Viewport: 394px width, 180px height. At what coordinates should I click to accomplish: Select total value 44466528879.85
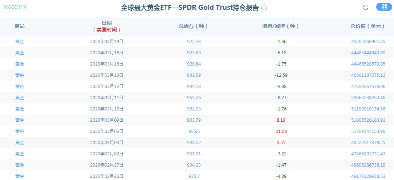[x=368, y=64]
